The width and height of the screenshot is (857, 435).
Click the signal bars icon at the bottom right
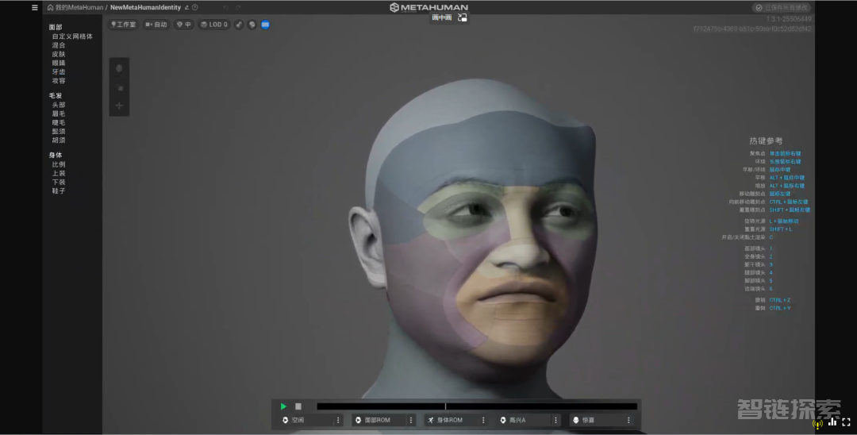[x=832, y=422]
